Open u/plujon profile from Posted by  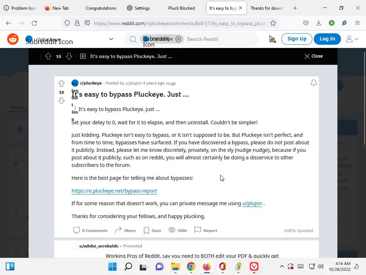(x=134, y=83)
